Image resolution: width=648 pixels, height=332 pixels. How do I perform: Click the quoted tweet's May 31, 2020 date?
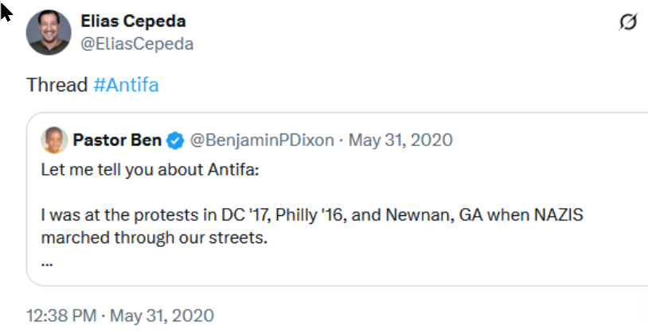click(x=400, y=141)
